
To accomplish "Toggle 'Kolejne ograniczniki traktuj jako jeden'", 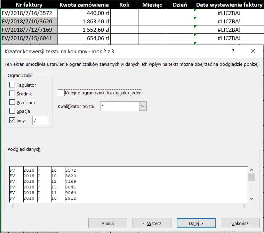I will tap(61, 93).
